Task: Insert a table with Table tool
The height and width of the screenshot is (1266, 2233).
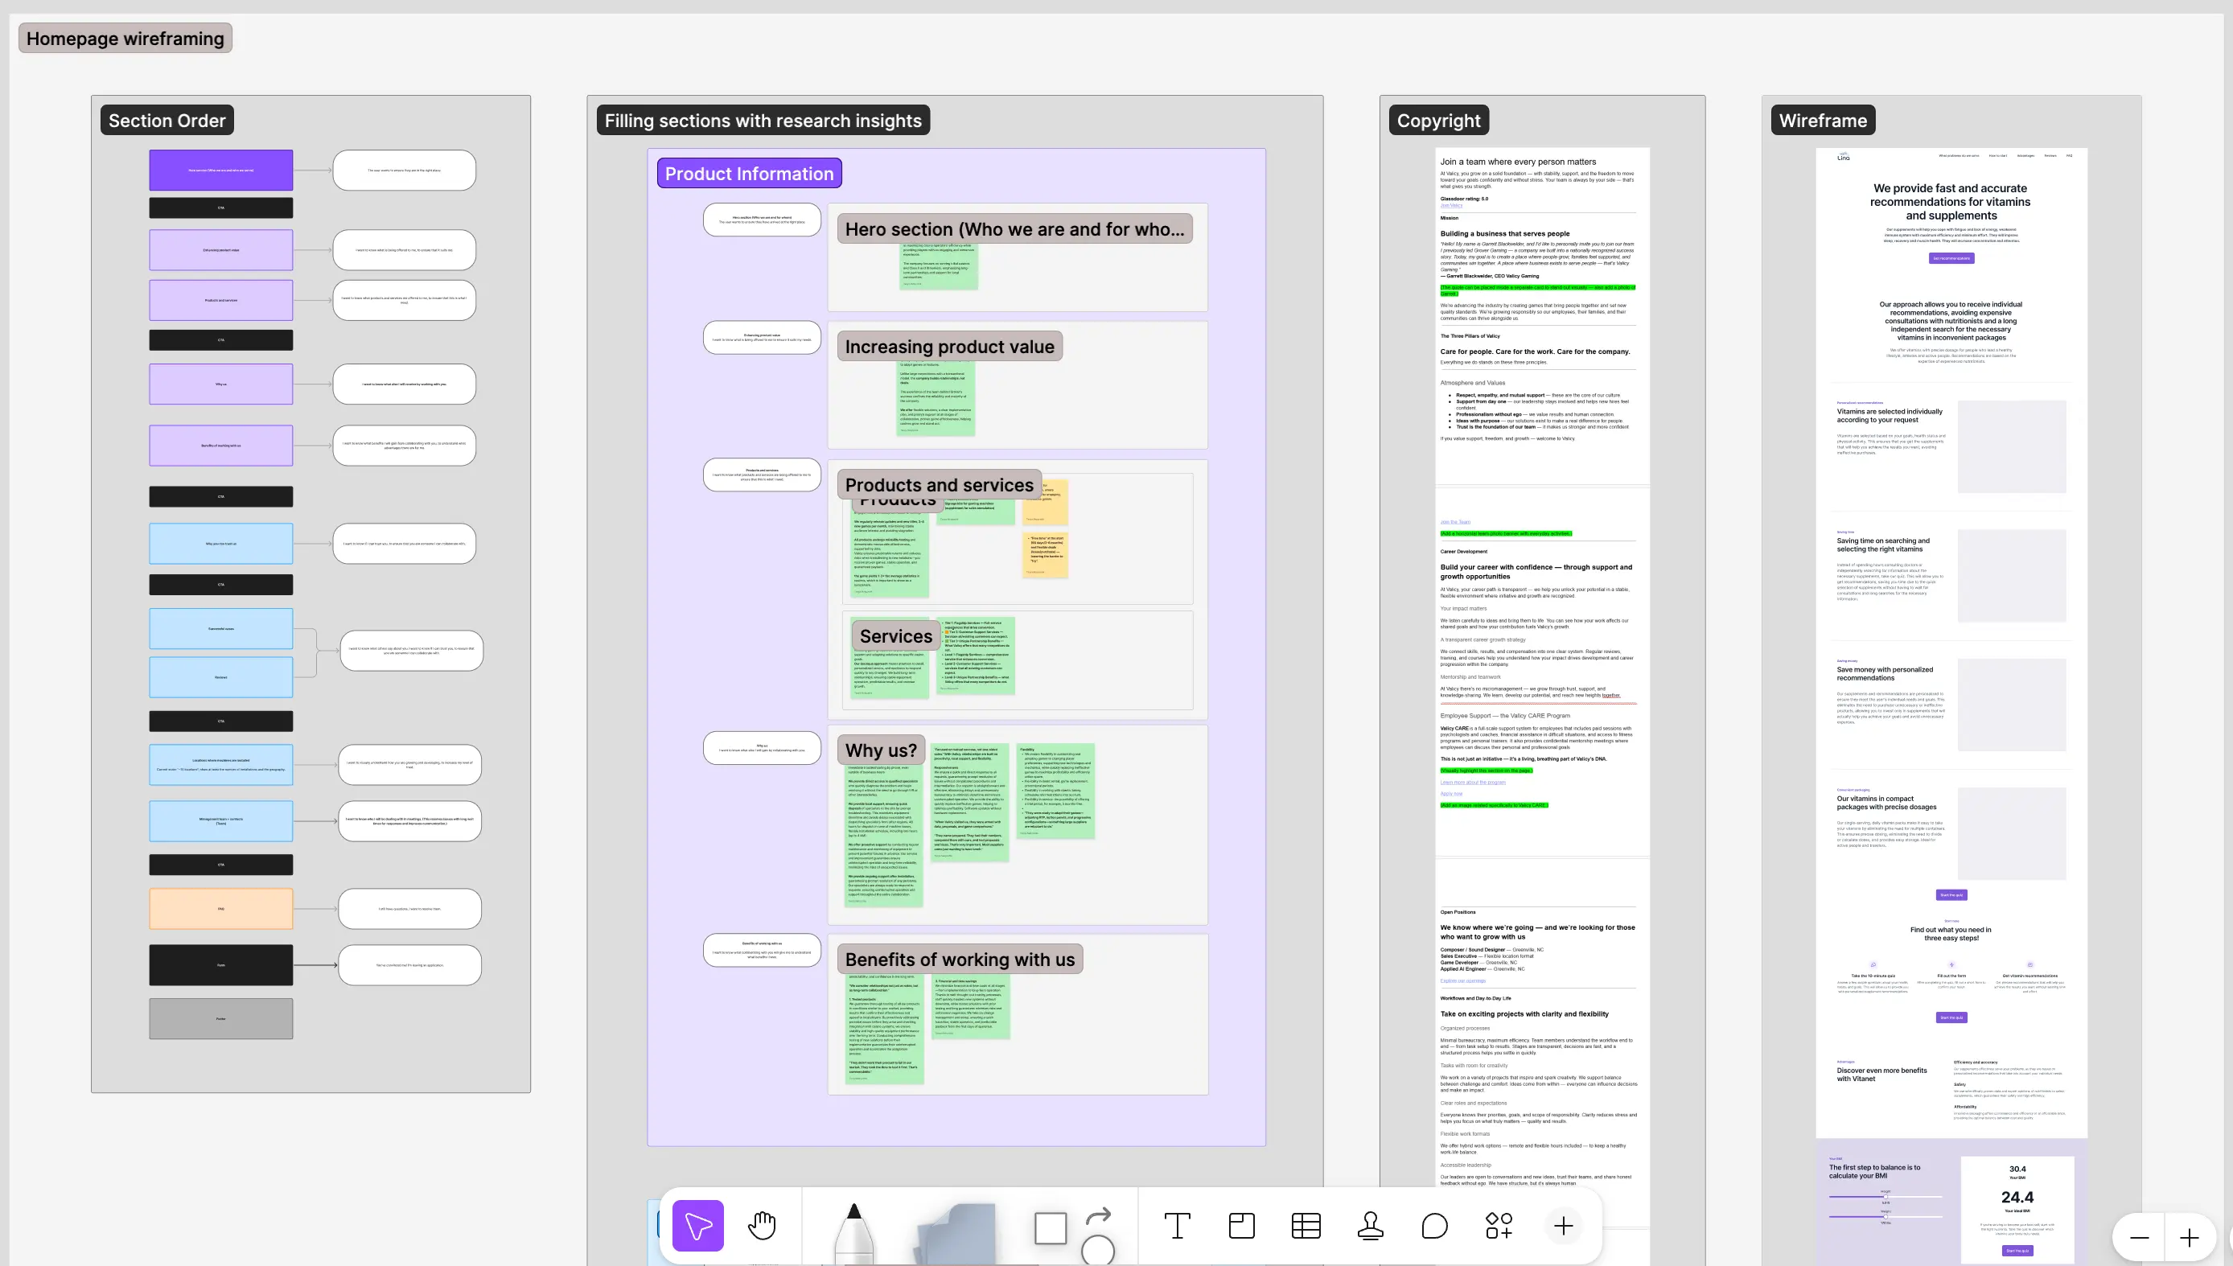Action: coord(1306,1226)
